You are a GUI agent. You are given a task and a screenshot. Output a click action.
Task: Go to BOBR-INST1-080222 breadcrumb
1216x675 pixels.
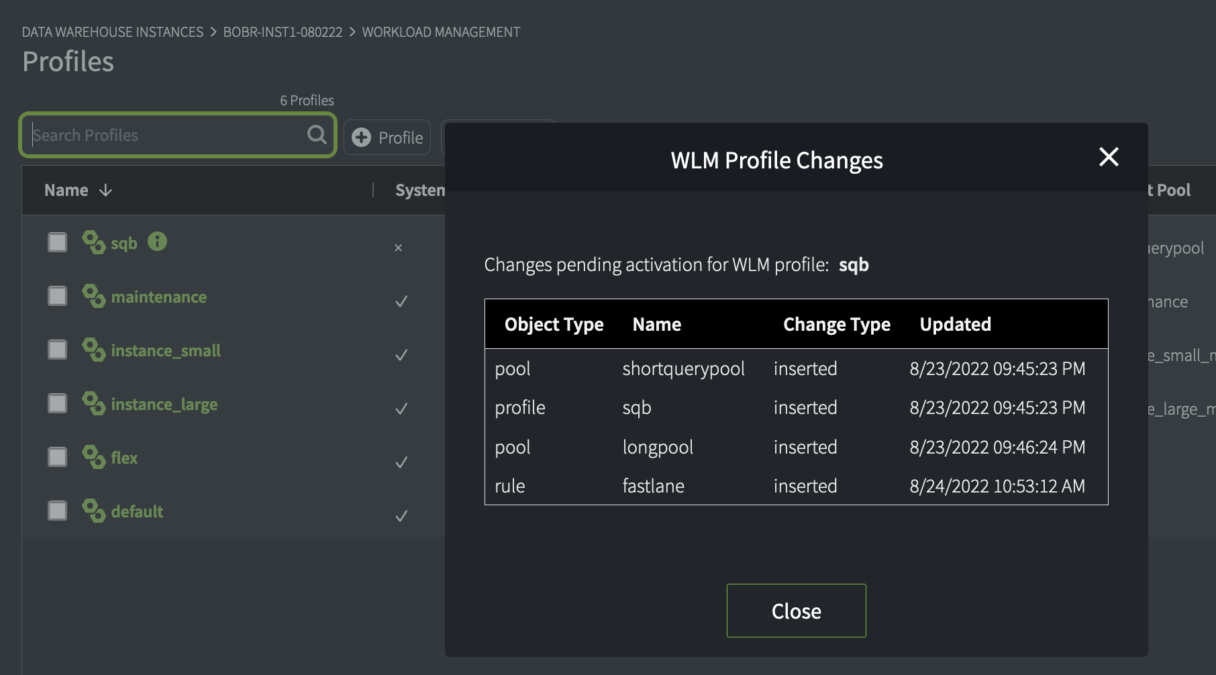click(x=283, y=32)
